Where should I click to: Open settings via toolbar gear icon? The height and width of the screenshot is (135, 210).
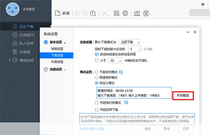coord(125,13)
